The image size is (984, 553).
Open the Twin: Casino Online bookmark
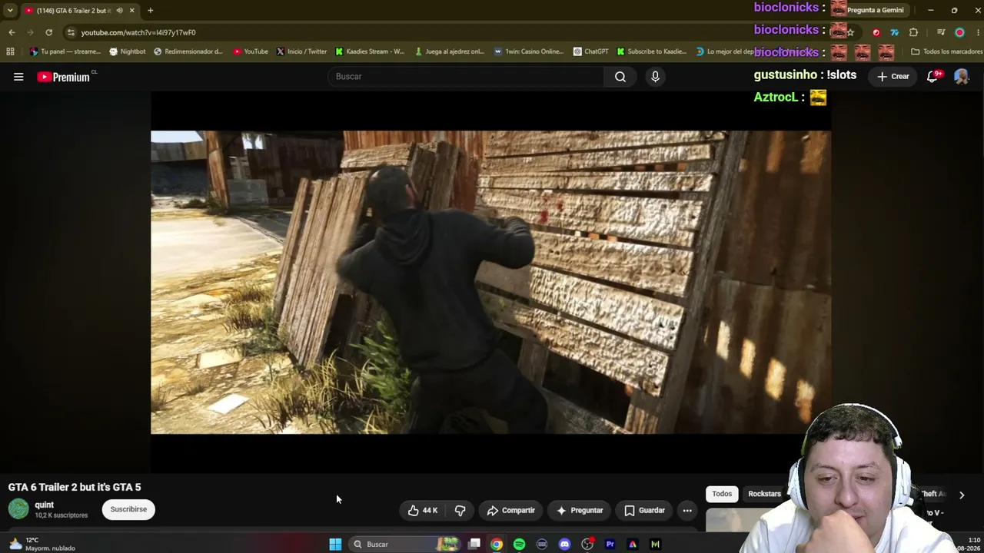(x=529, y=51)
